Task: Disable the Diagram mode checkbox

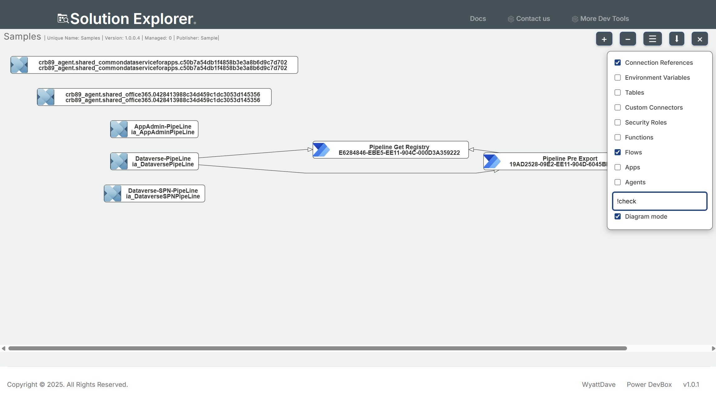Action: pyautogui.click(x=618, y=216)
